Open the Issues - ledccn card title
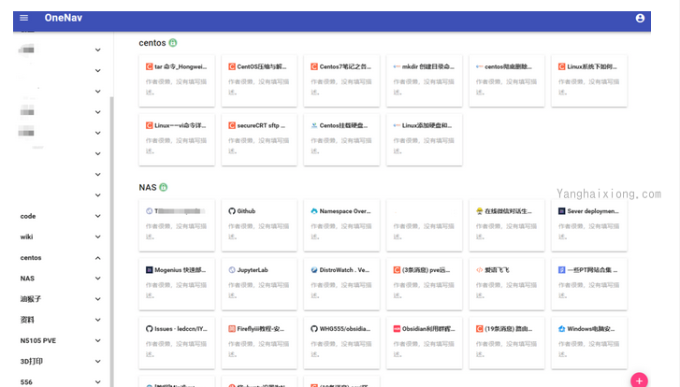Viewport: 680px width, 387px height. tap(181, 329)
